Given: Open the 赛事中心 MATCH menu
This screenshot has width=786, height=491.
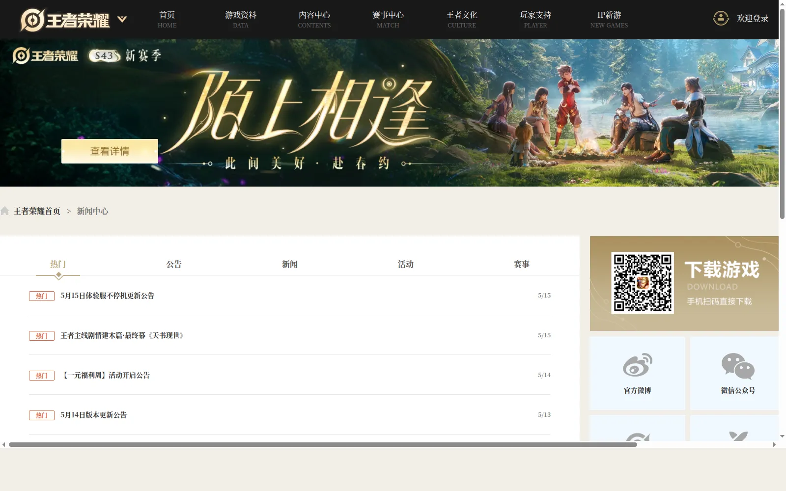Looking at the screenshot, I should coord(388,20).
